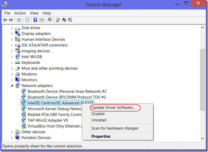The width and height of the screenshot is (208, 152).
Task: Open the Action menu
Action: coord(20,13)
